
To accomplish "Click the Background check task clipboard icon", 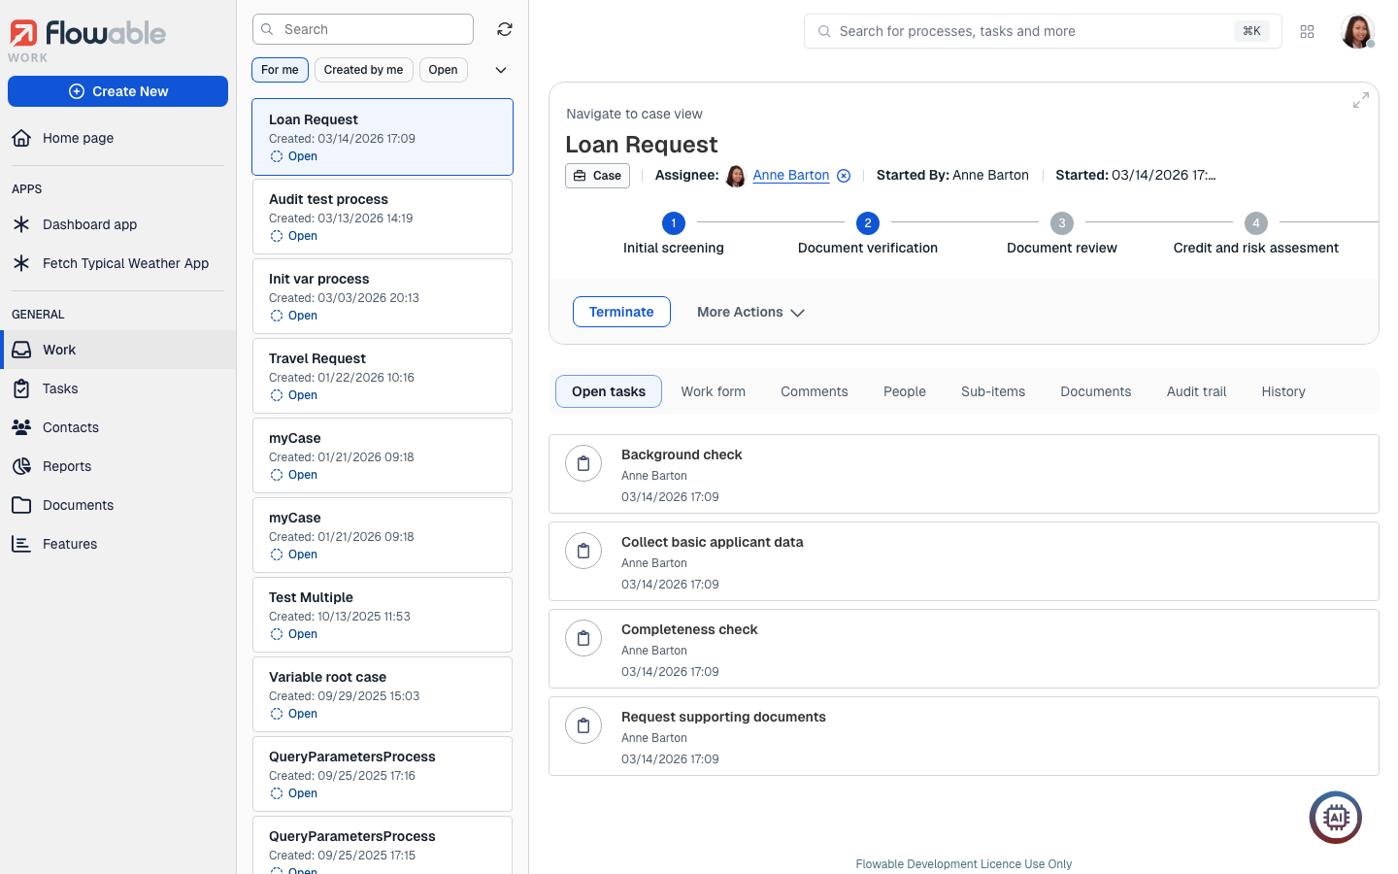I will pyautogui.click(x=583, y=464).
